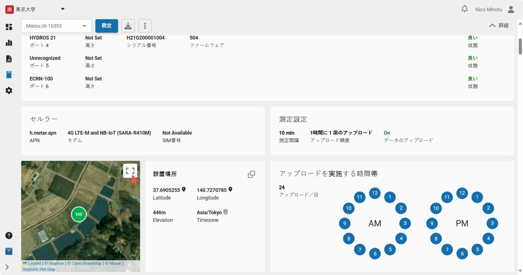This screenshot has width=523, height=275.
Task: Select the 37.6905255 latitude value
Action: point(166,190)
